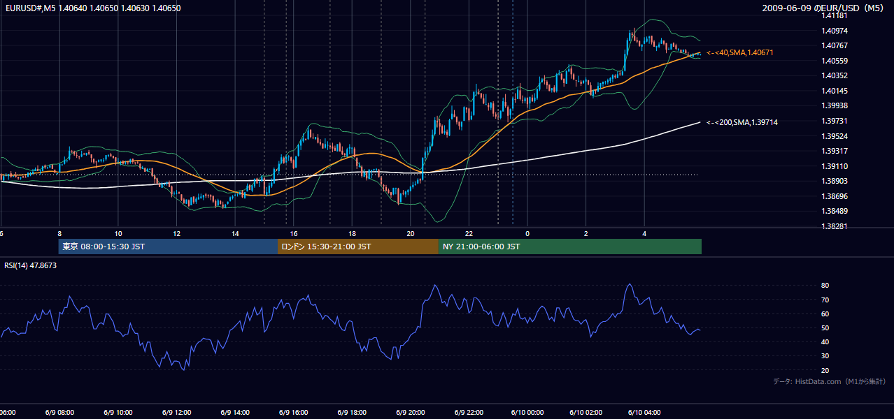Click the 1.38696 price axis label
The height and width of the screenshot is (419, 894).
[835, 196]
